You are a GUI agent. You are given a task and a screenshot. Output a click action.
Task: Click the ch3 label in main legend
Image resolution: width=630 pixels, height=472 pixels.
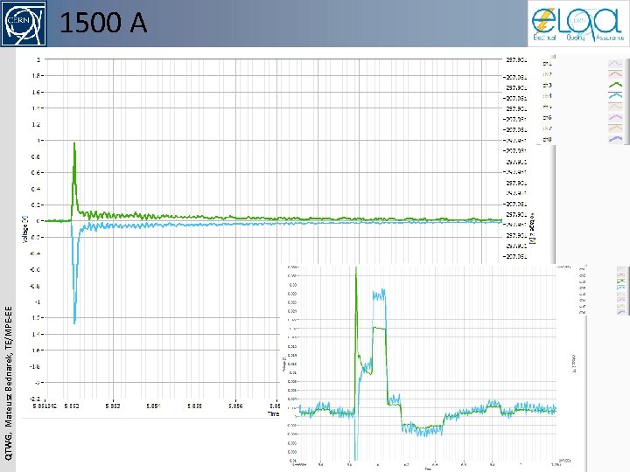click(x=547, y=85)
